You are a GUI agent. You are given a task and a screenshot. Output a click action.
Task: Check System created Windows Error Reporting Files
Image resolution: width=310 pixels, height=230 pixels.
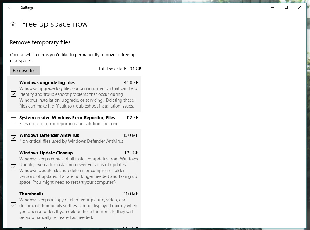coord(13,120)
